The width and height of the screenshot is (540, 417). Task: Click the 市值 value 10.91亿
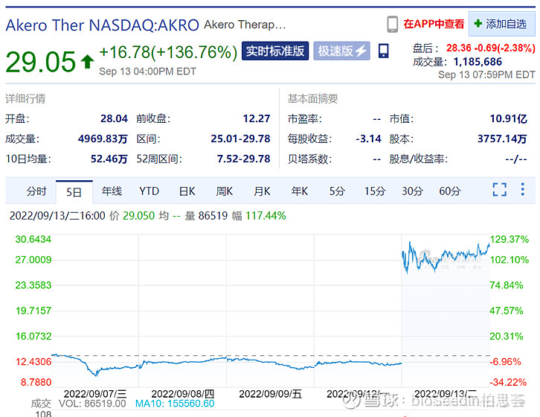[x=508, y=118]
